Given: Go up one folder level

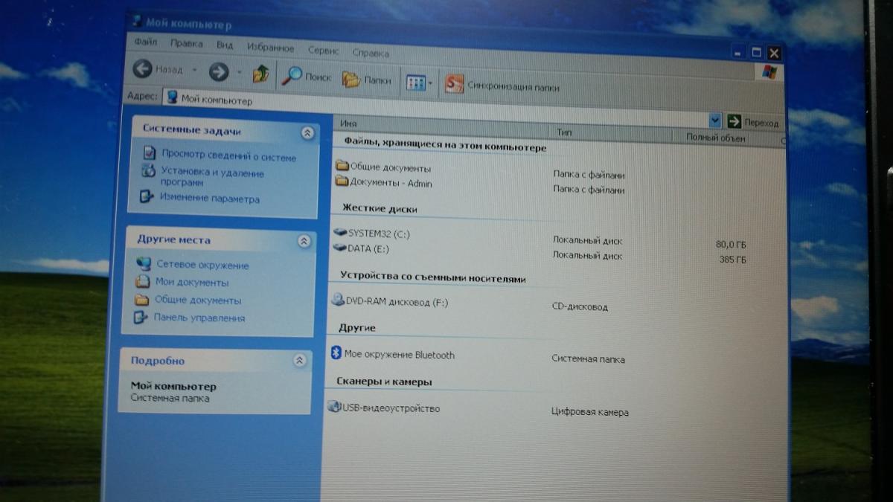Looking at the screenshot, I should click(x=260, y=74).
